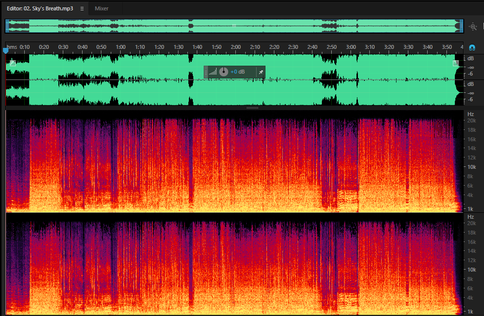Click the navigator's left zoom handle
Screen dimensions: 484x316
(7, 26)
